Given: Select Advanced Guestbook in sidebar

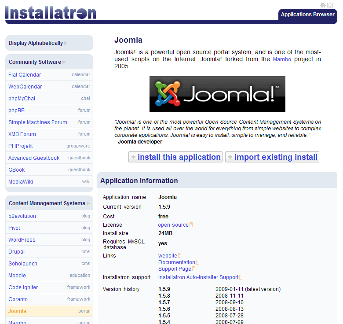Looking at the screenshot, I should coord(49,158).
